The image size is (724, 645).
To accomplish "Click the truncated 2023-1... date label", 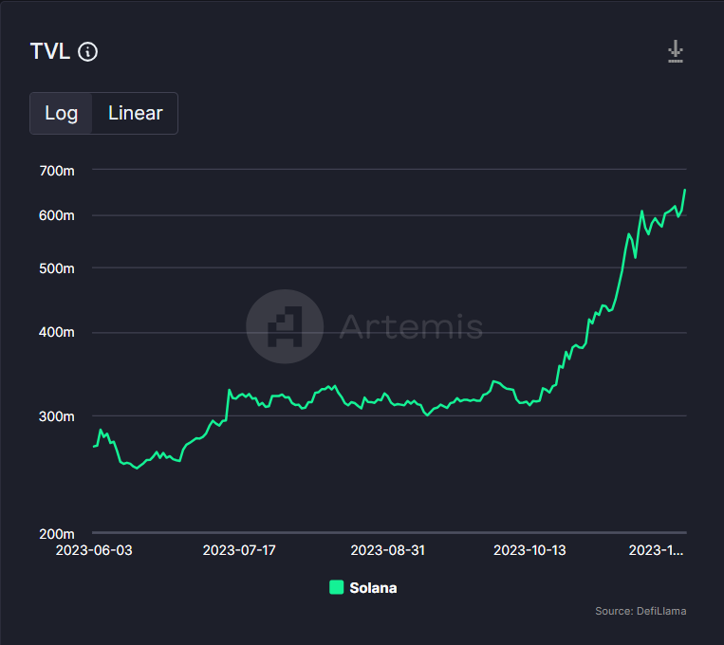I will tap(656, 550).
